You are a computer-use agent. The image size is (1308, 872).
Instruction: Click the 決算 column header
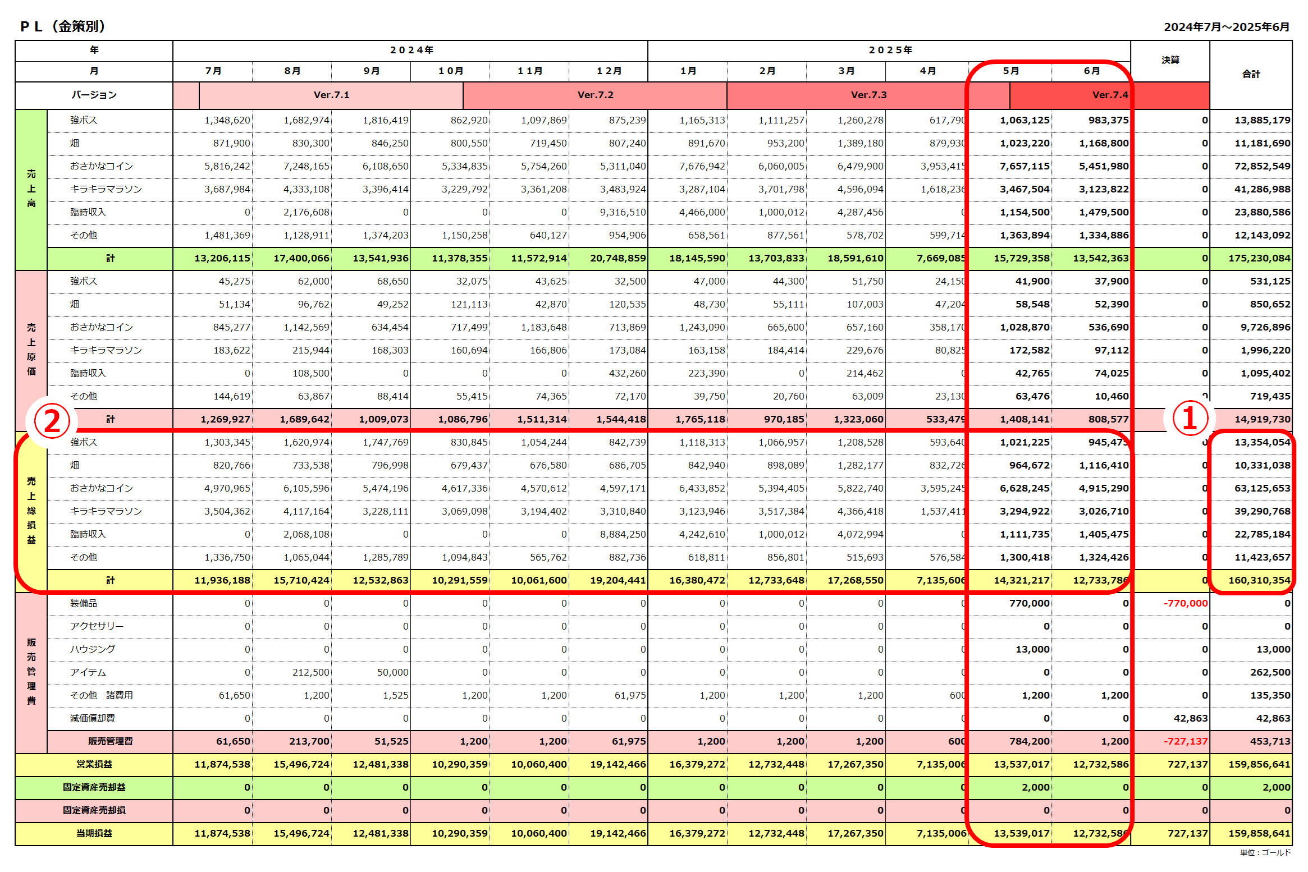coord(1170,60)
